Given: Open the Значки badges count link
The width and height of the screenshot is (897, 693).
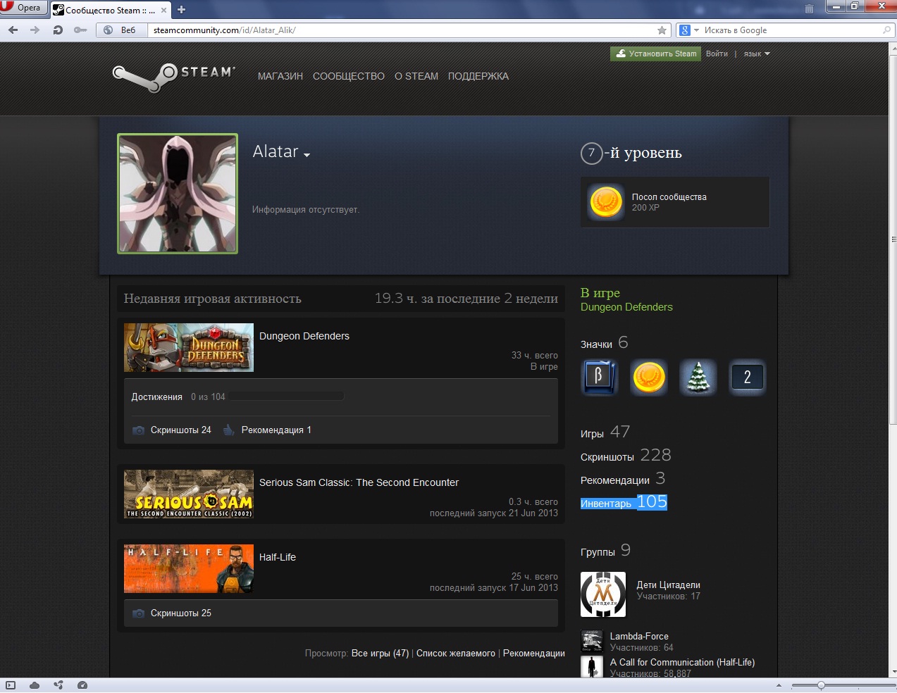Looking at the screenshot, I should (x=604, y=343).
